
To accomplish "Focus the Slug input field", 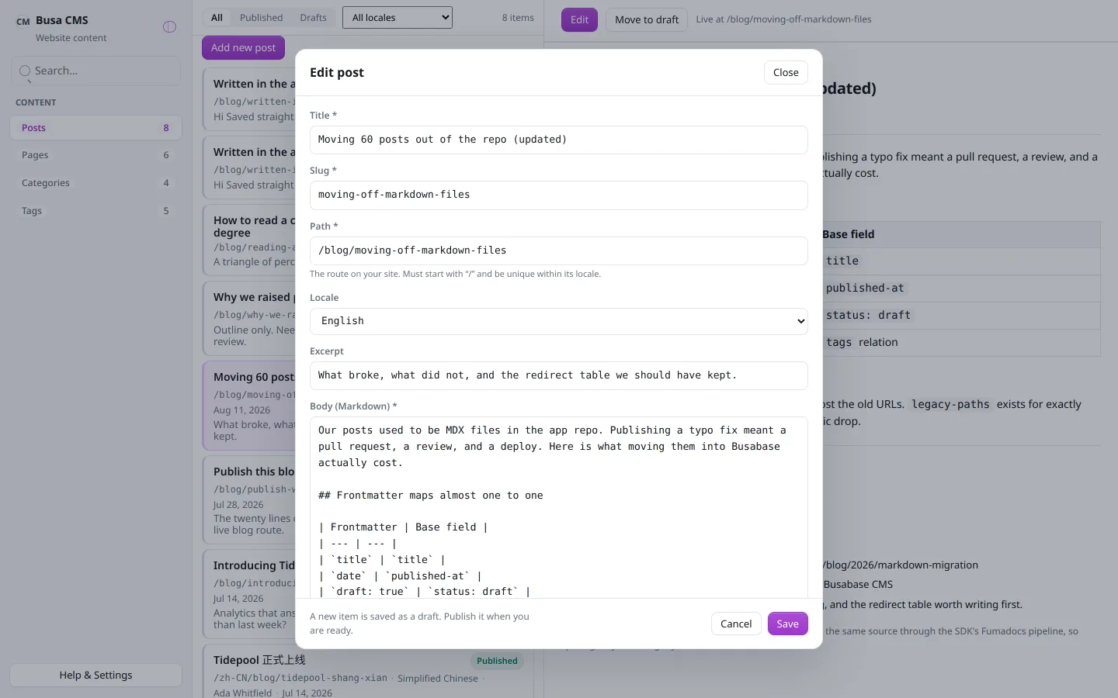I will click(559, 195).
